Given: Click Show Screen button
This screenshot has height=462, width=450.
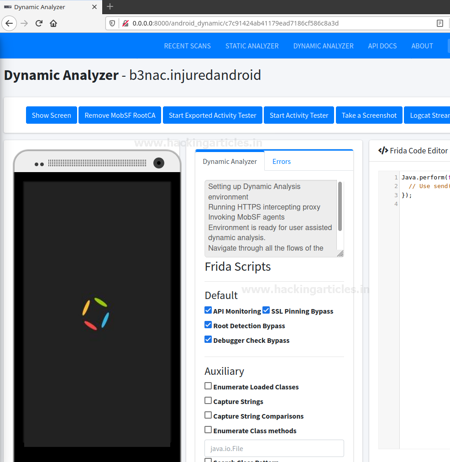Looking at the screenshot, I should pos(52,115).
